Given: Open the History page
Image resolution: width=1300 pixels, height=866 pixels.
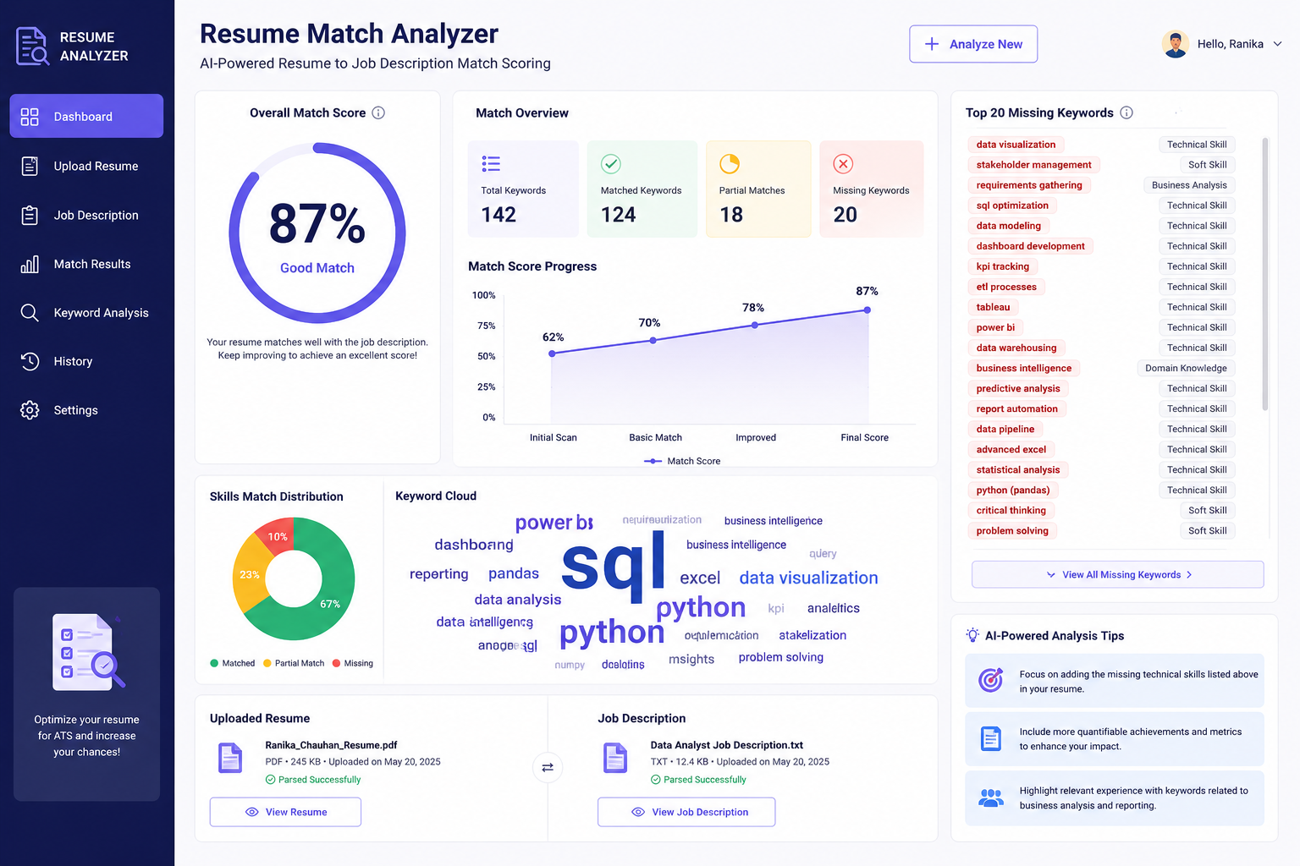Looking at the screenshot, I should pos(86,361).
